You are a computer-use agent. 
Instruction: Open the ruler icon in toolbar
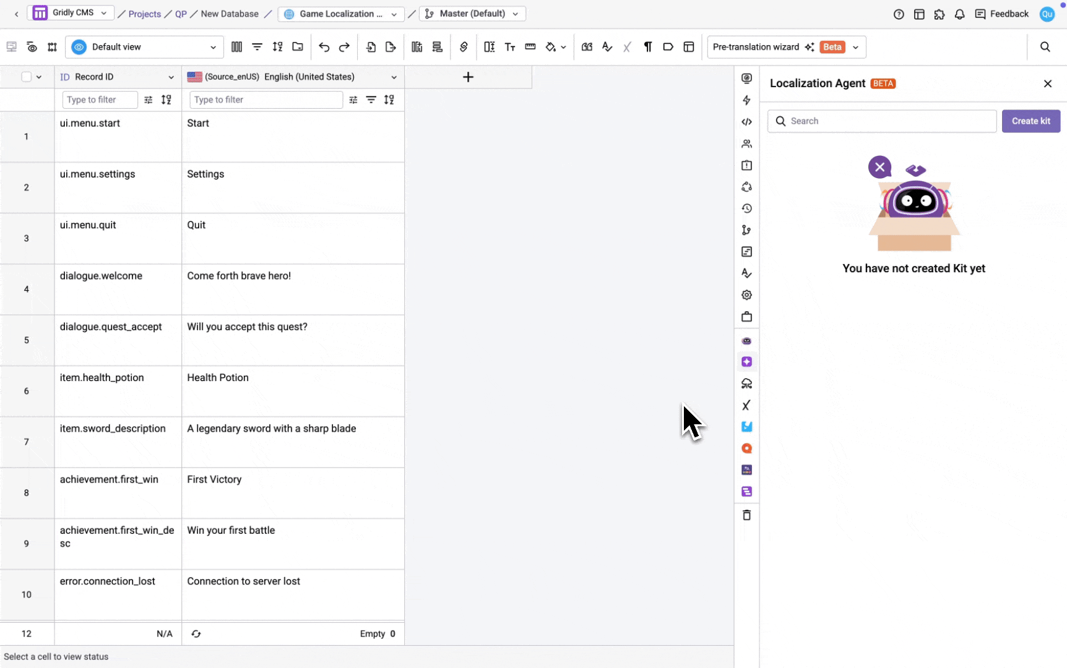tap(530, 47)
